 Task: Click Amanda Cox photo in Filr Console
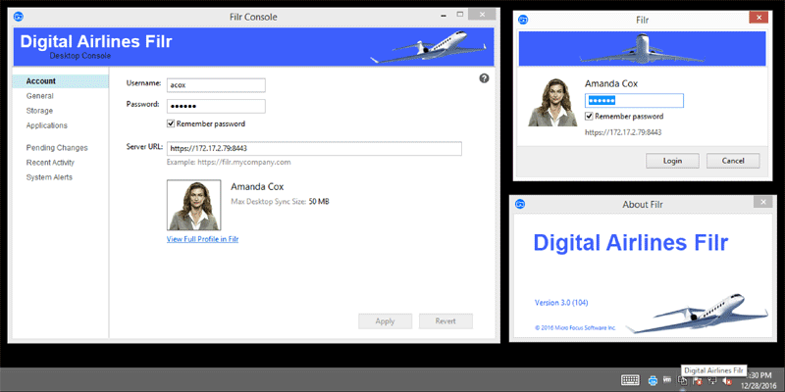193,205
